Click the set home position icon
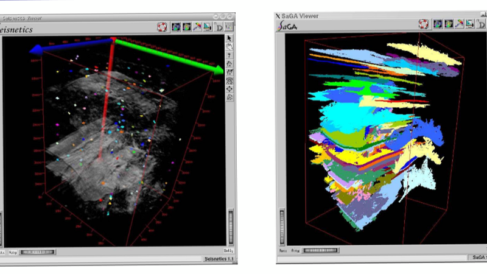The image size is (487, 274). coord(229,72)
